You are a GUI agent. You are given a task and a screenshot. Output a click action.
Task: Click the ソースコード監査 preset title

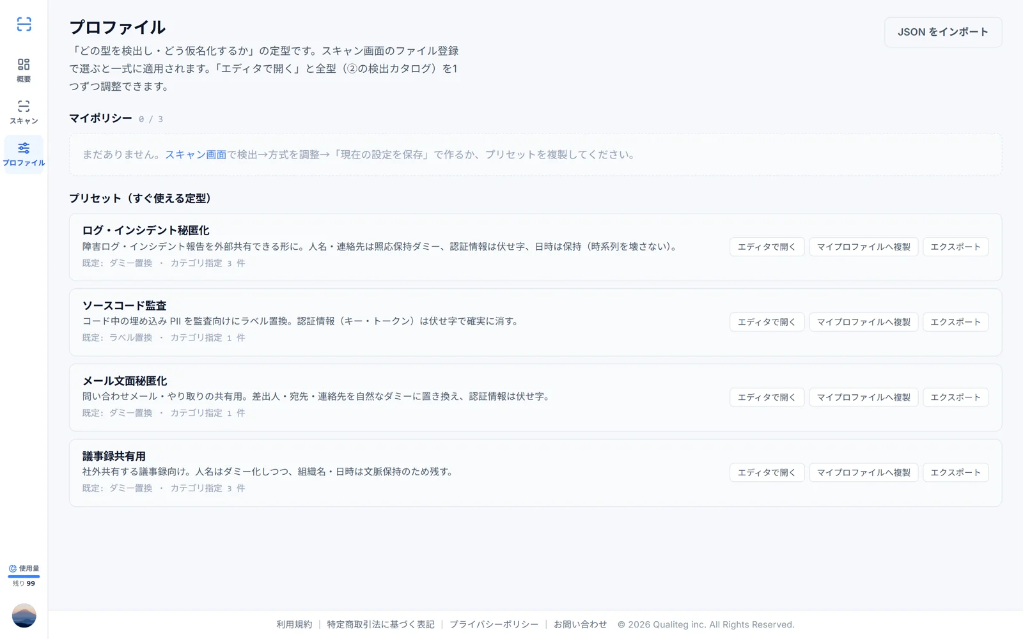(x=124, y=305)
